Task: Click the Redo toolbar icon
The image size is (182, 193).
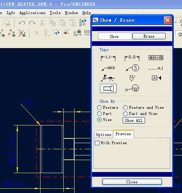Action: click(32, 23)
